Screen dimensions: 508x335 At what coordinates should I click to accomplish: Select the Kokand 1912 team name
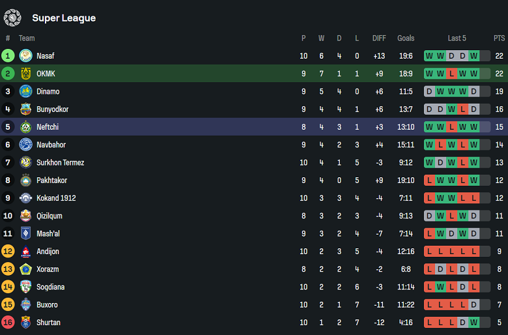click(56, 198)
